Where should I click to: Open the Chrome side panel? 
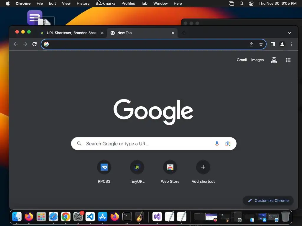[x=273, y=44]
